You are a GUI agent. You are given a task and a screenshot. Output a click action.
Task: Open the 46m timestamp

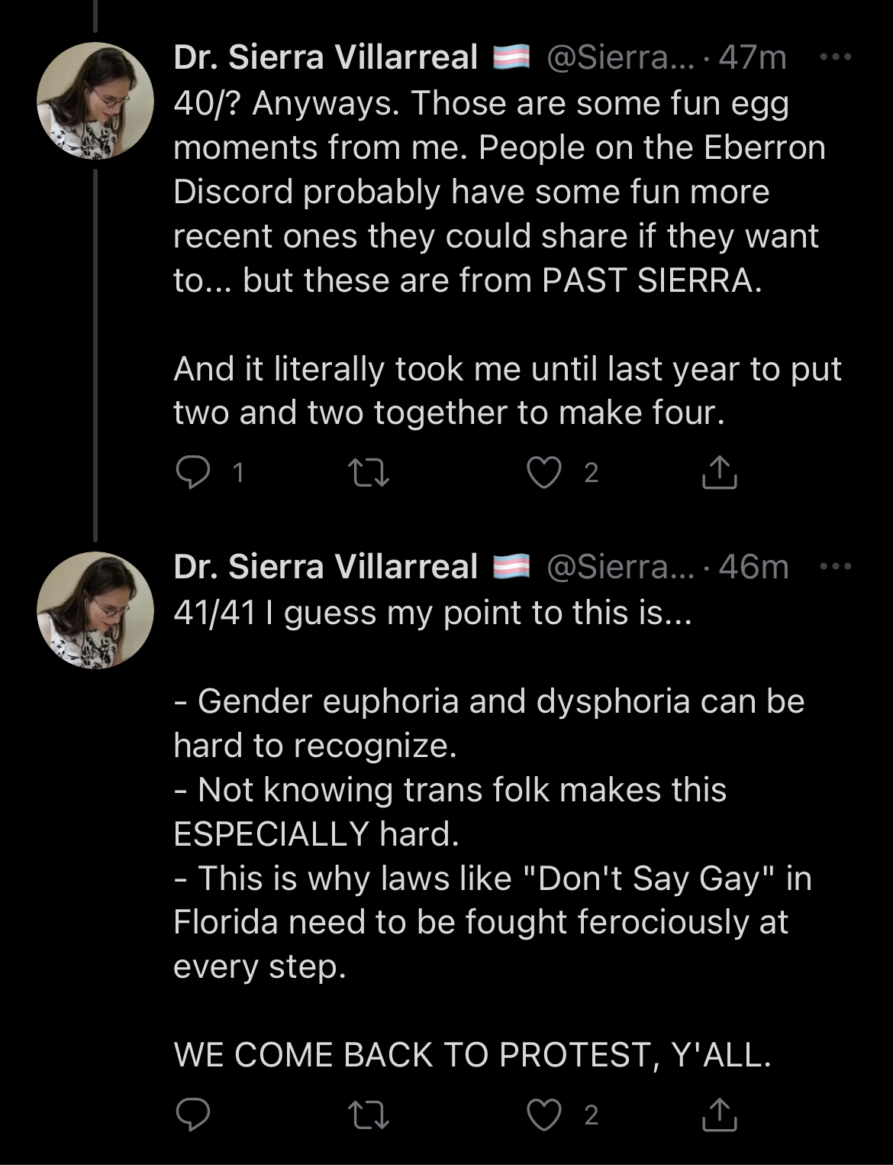coord(753,567)
